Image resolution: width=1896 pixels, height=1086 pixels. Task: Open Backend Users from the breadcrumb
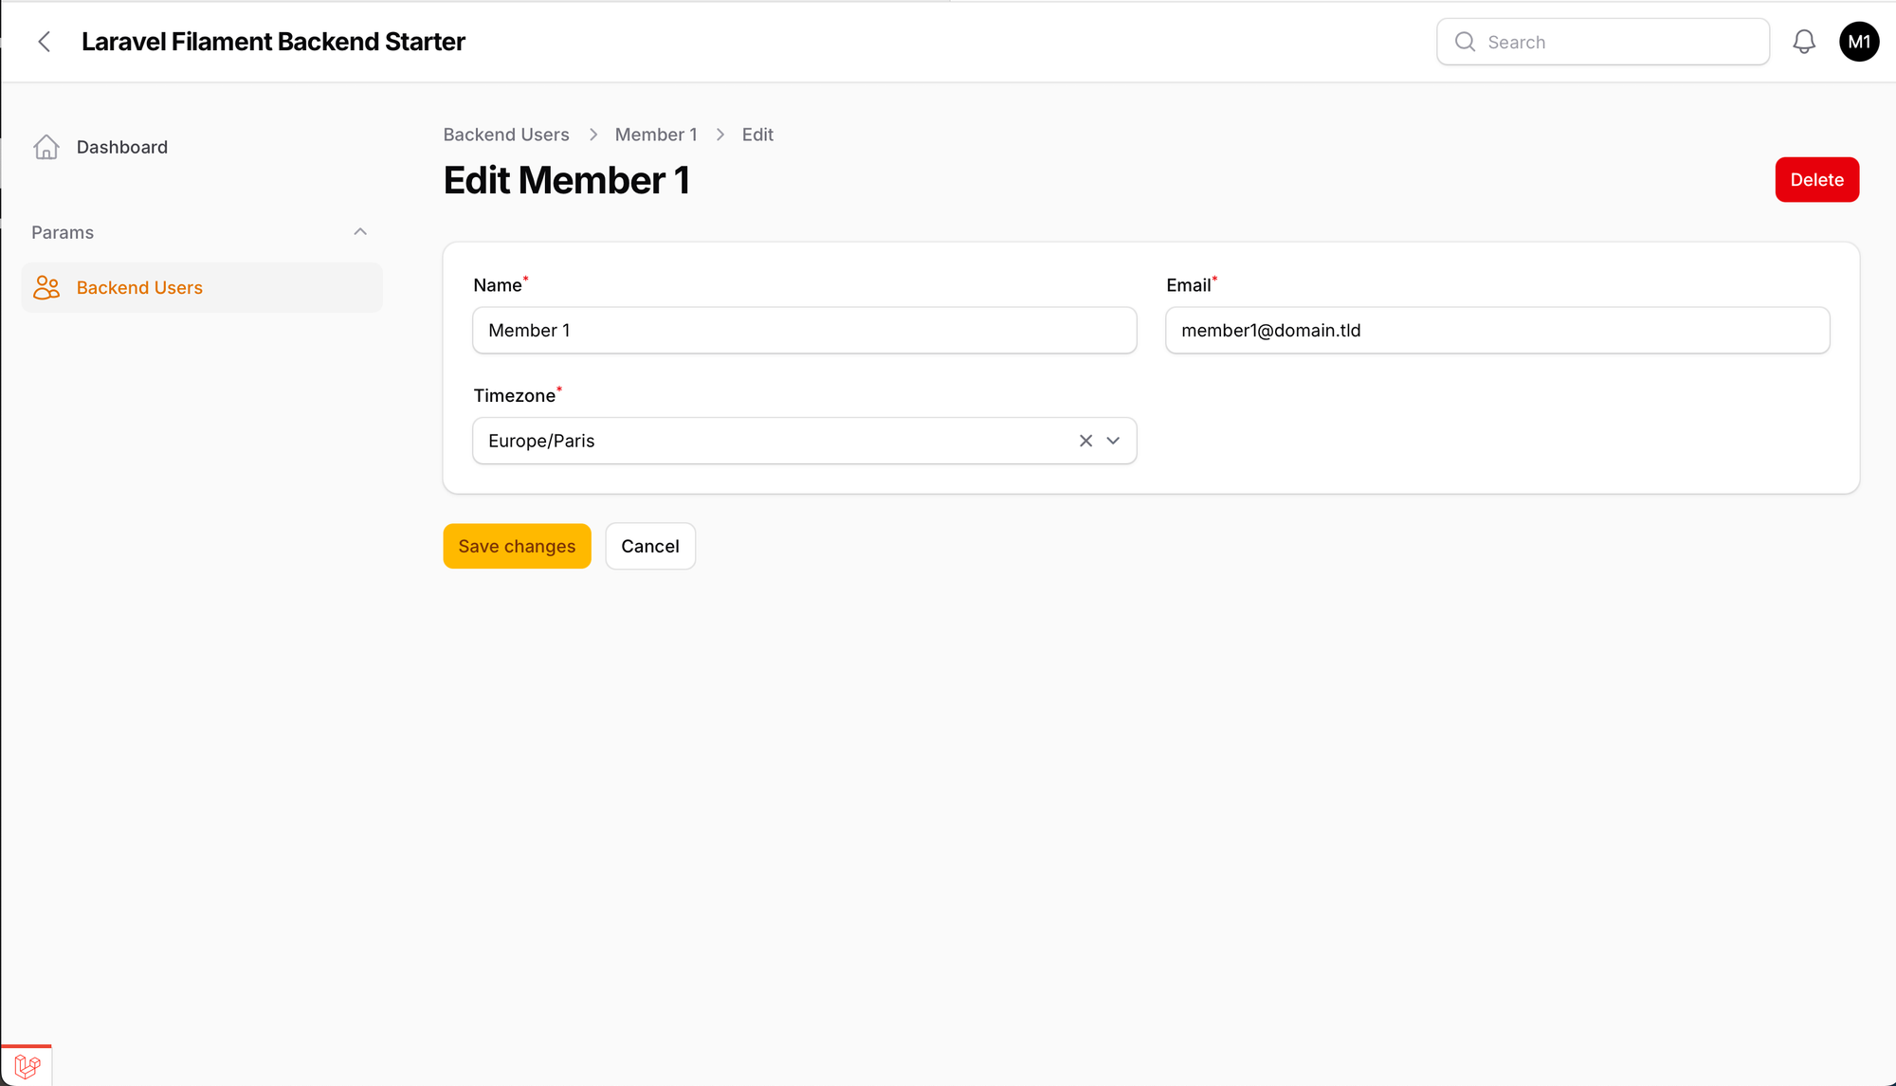(x=505, y=135)
